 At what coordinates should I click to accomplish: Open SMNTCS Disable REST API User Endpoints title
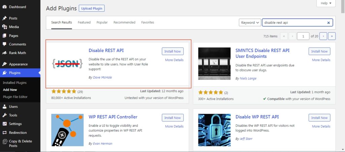click(x=262, y=53)
